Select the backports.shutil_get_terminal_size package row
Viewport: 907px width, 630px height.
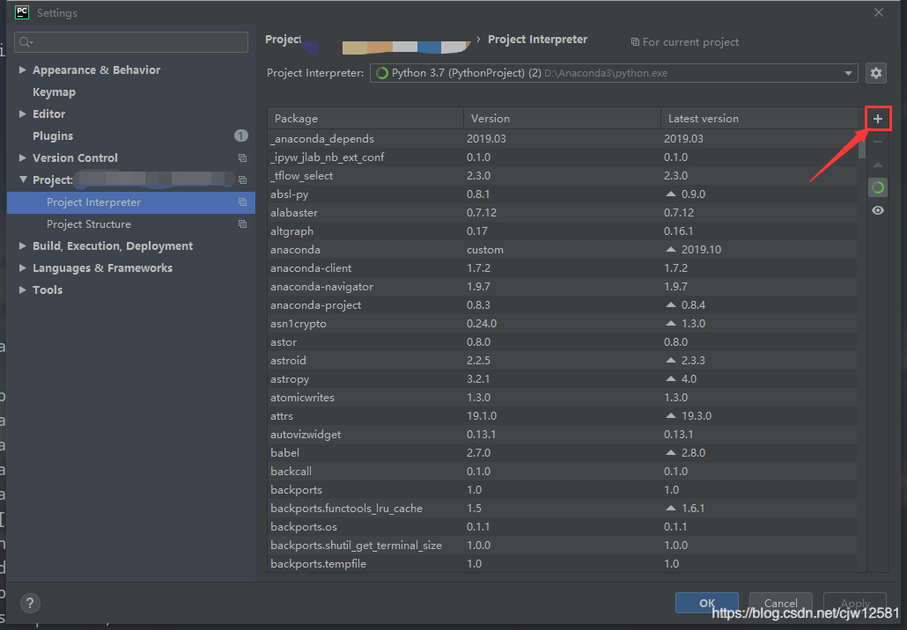[x=562, y=546]
